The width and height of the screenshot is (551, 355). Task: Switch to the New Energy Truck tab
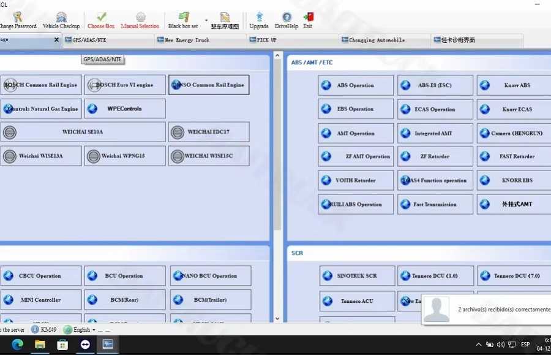coord(200,40)
